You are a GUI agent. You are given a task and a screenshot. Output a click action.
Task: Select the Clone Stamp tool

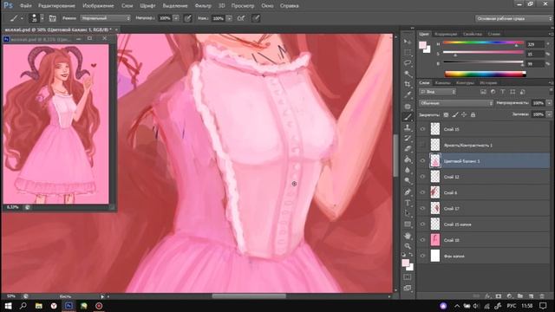pos(408,127)
